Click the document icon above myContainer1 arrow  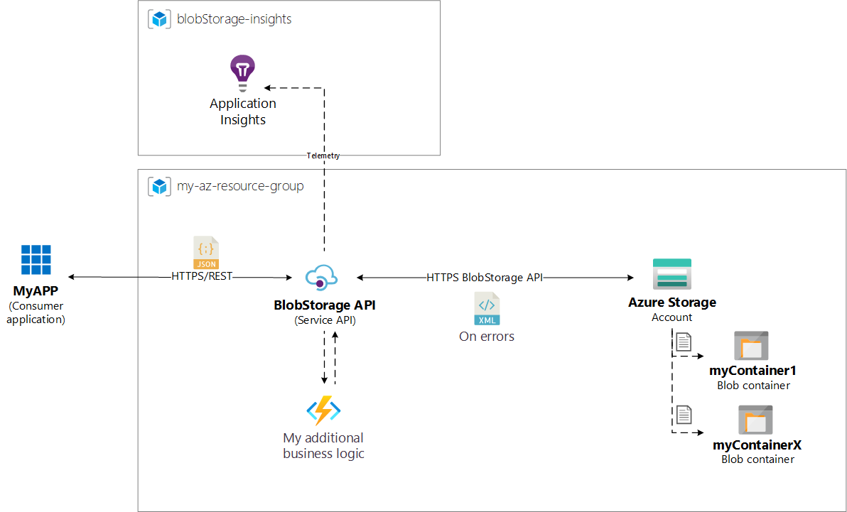(683, 342)
